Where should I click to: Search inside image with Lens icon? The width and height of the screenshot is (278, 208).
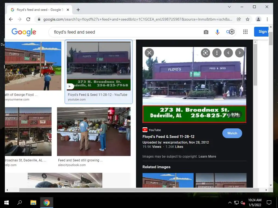(x=206, y=53)
